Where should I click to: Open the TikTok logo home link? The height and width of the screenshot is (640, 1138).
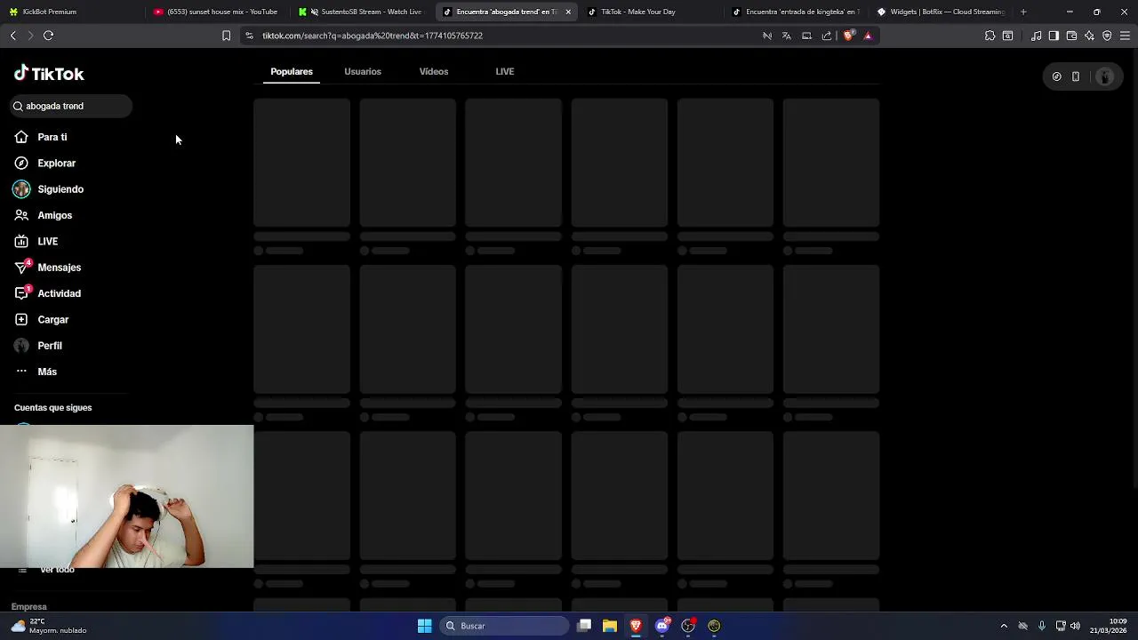click(49, 74)
